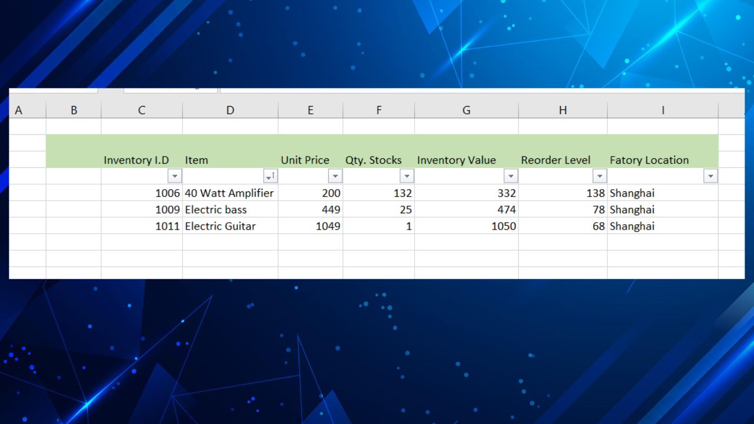Click the Unit Price header cell

pos(310,160)
